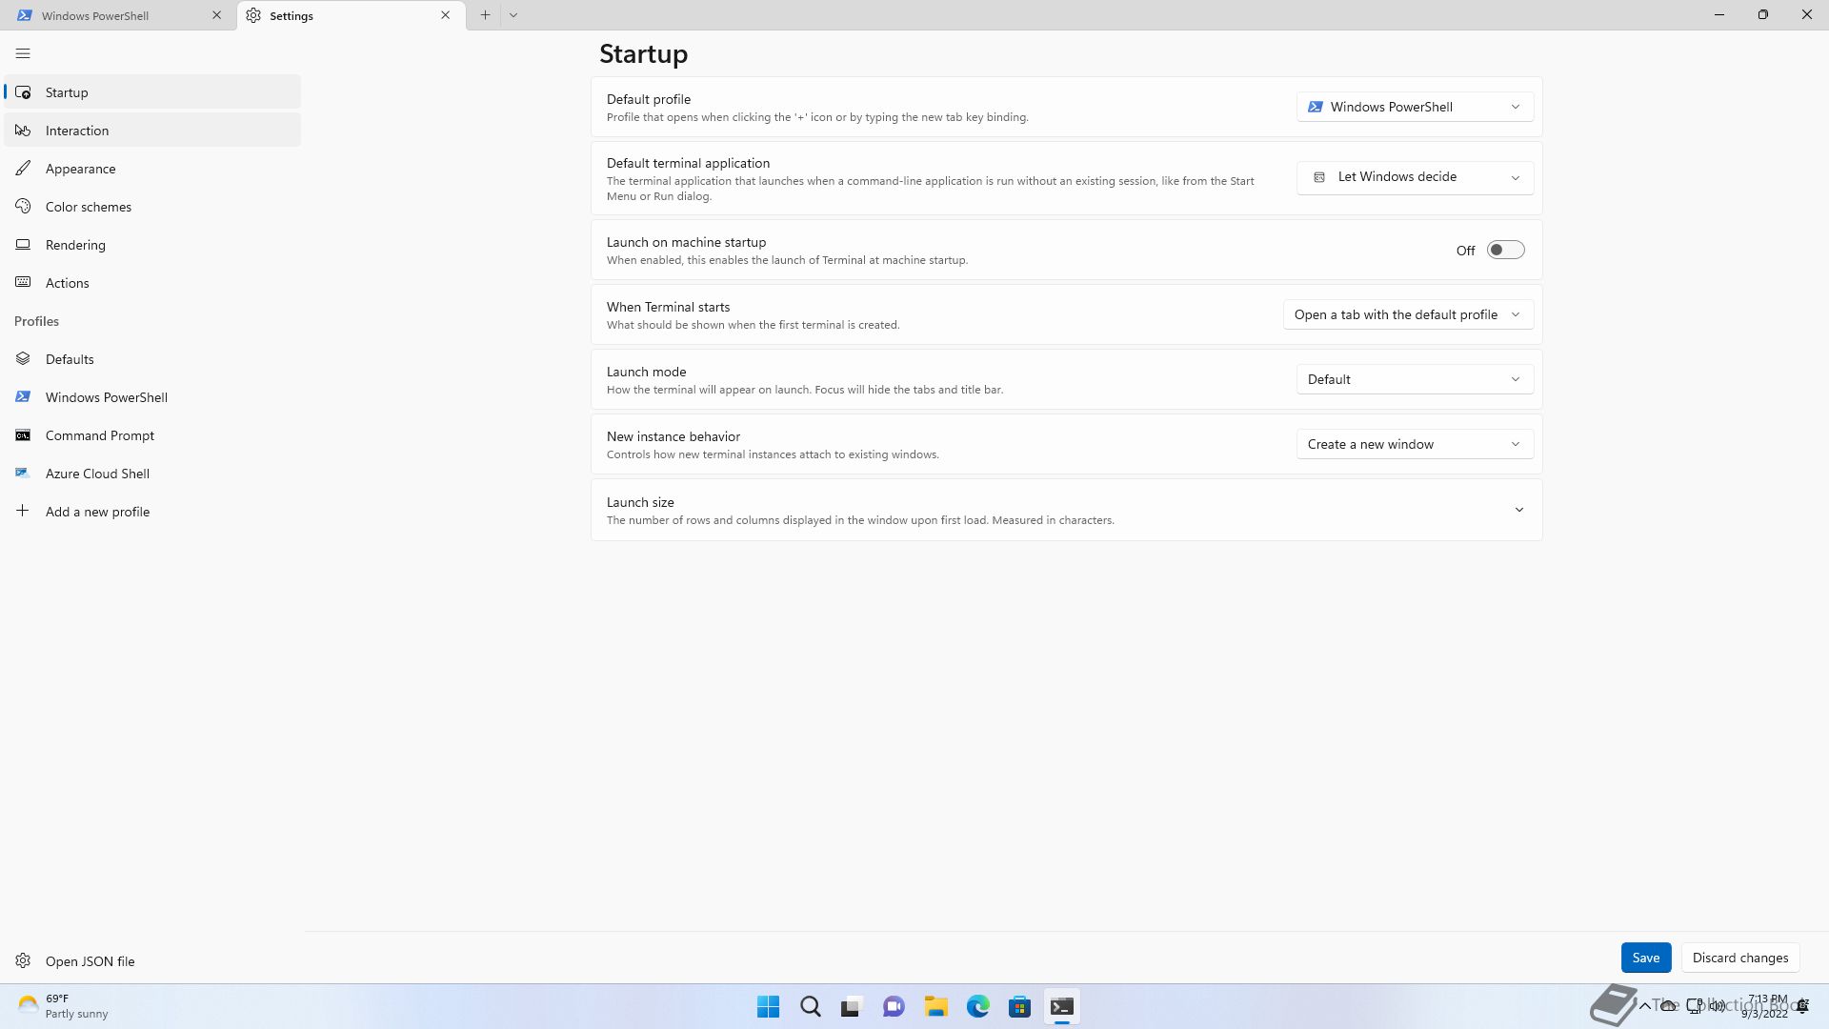1829x1029 pixels.
Task: Click Add a new profile plus icon
Action: (x=23, y=512)
